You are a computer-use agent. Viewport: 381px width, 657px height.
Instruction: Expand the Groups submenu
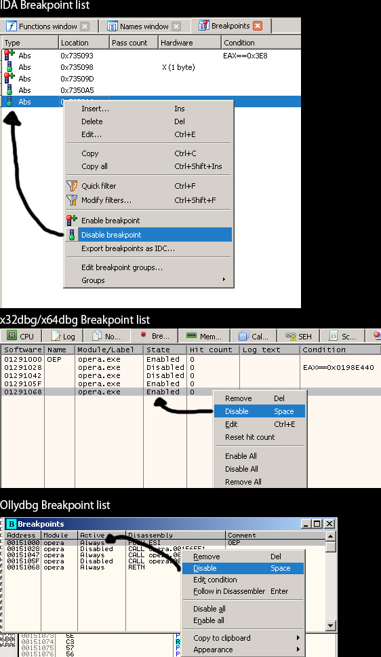pos(148,280)
